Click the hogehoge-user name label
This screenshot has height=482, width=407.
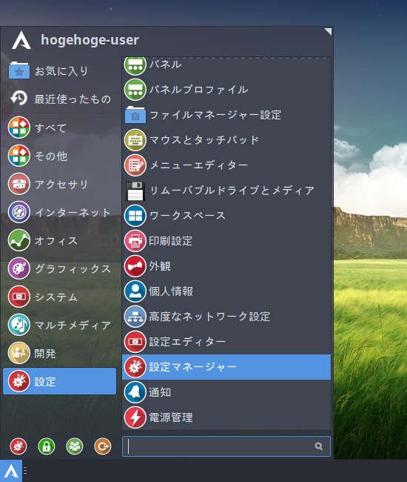90,40
